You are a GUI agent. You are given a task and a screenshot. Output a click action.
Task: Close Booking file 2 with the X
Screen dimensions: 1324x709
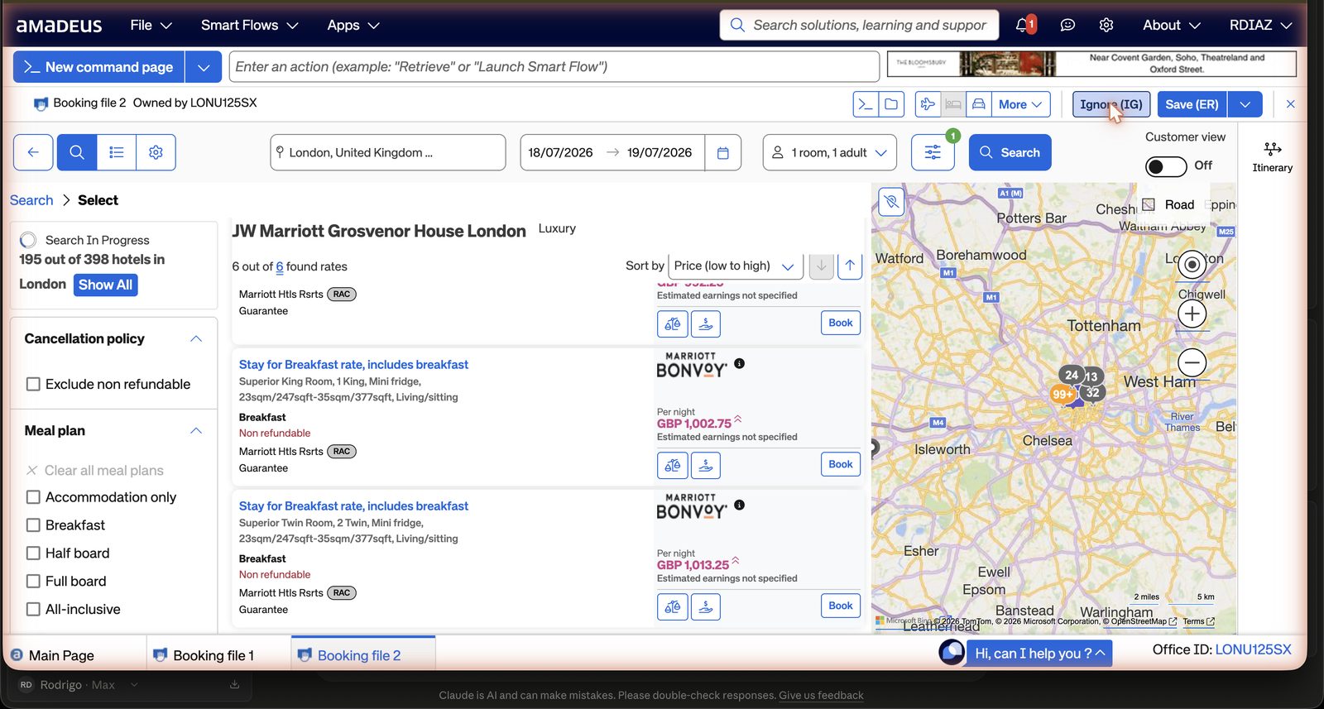coord(1290,104)
